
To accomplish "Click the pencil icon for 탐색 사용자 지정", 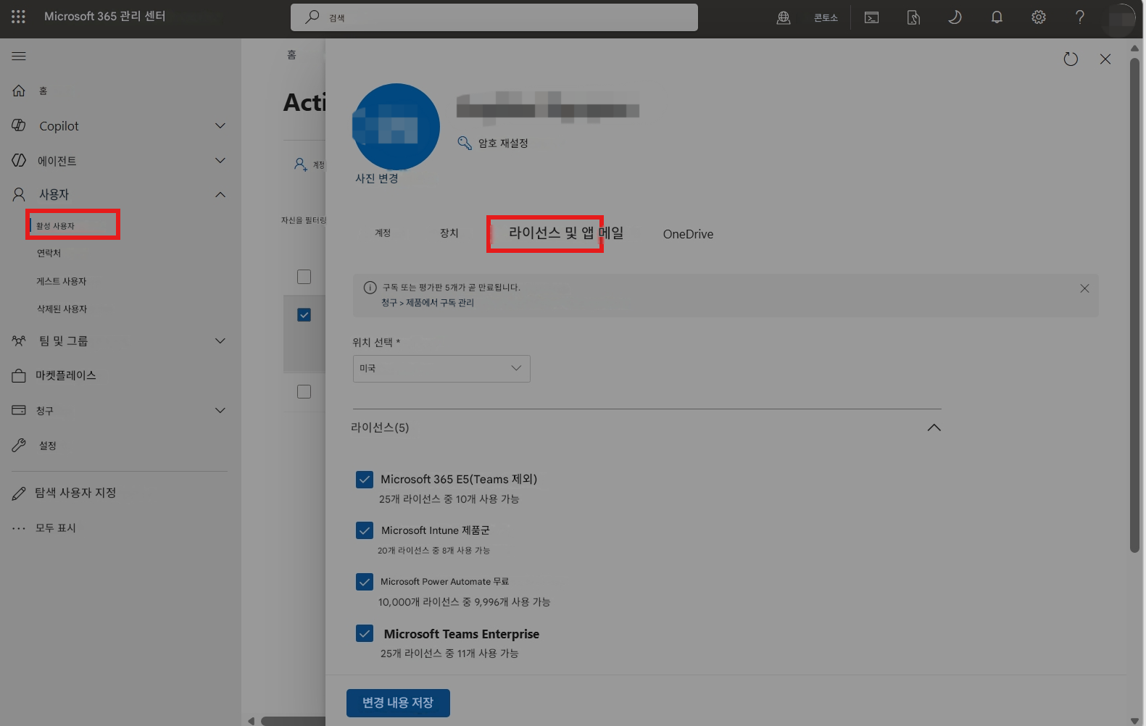I will pyautogui.click(x=19, y=493).
